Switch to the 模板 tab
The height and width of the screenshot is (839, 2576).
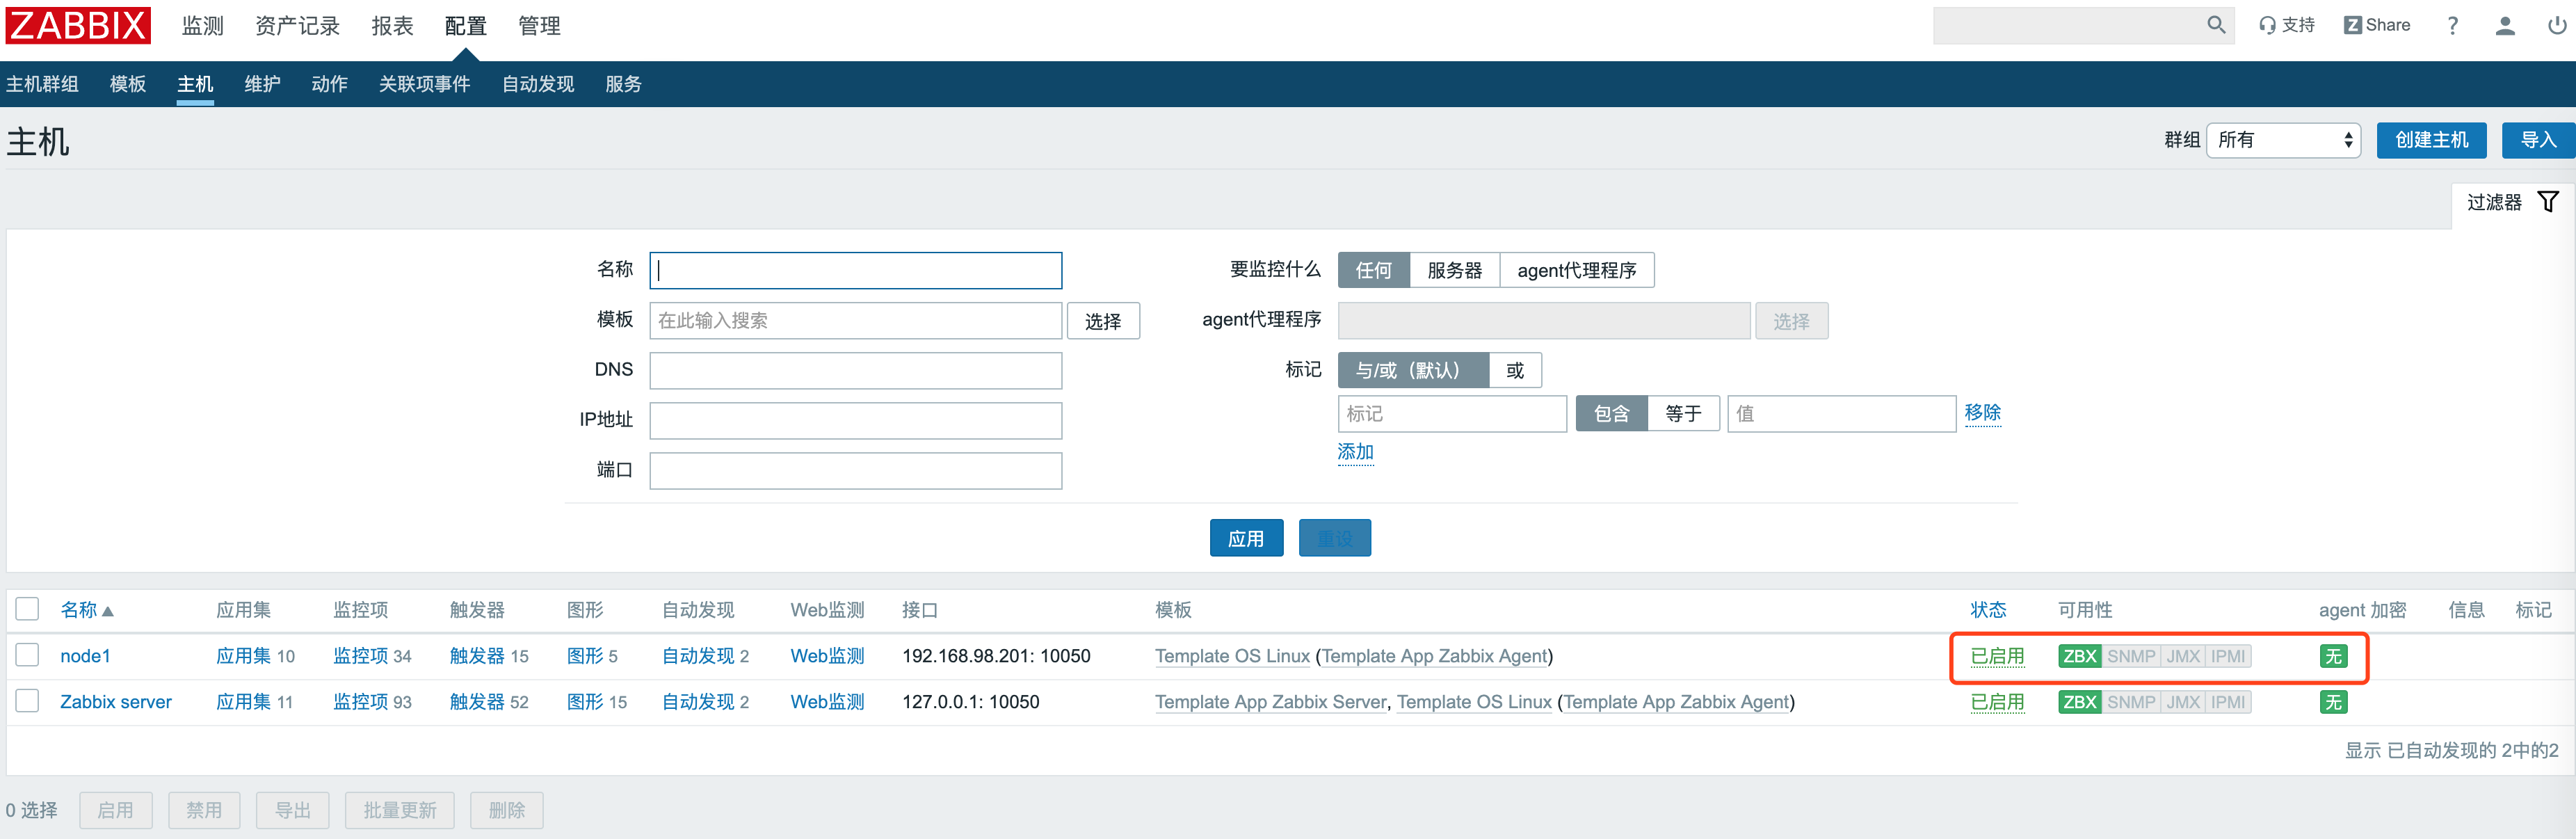click(x=127, y=84)
